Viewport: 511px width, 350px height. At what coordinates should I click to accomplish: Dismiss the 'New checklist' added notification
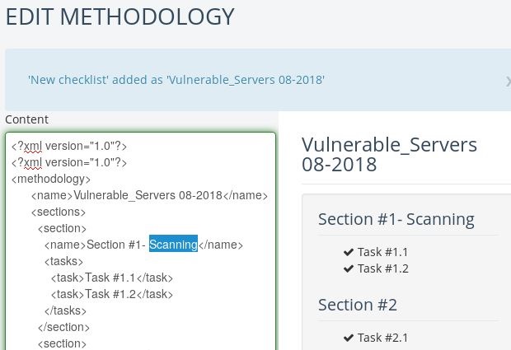point(508,81)
